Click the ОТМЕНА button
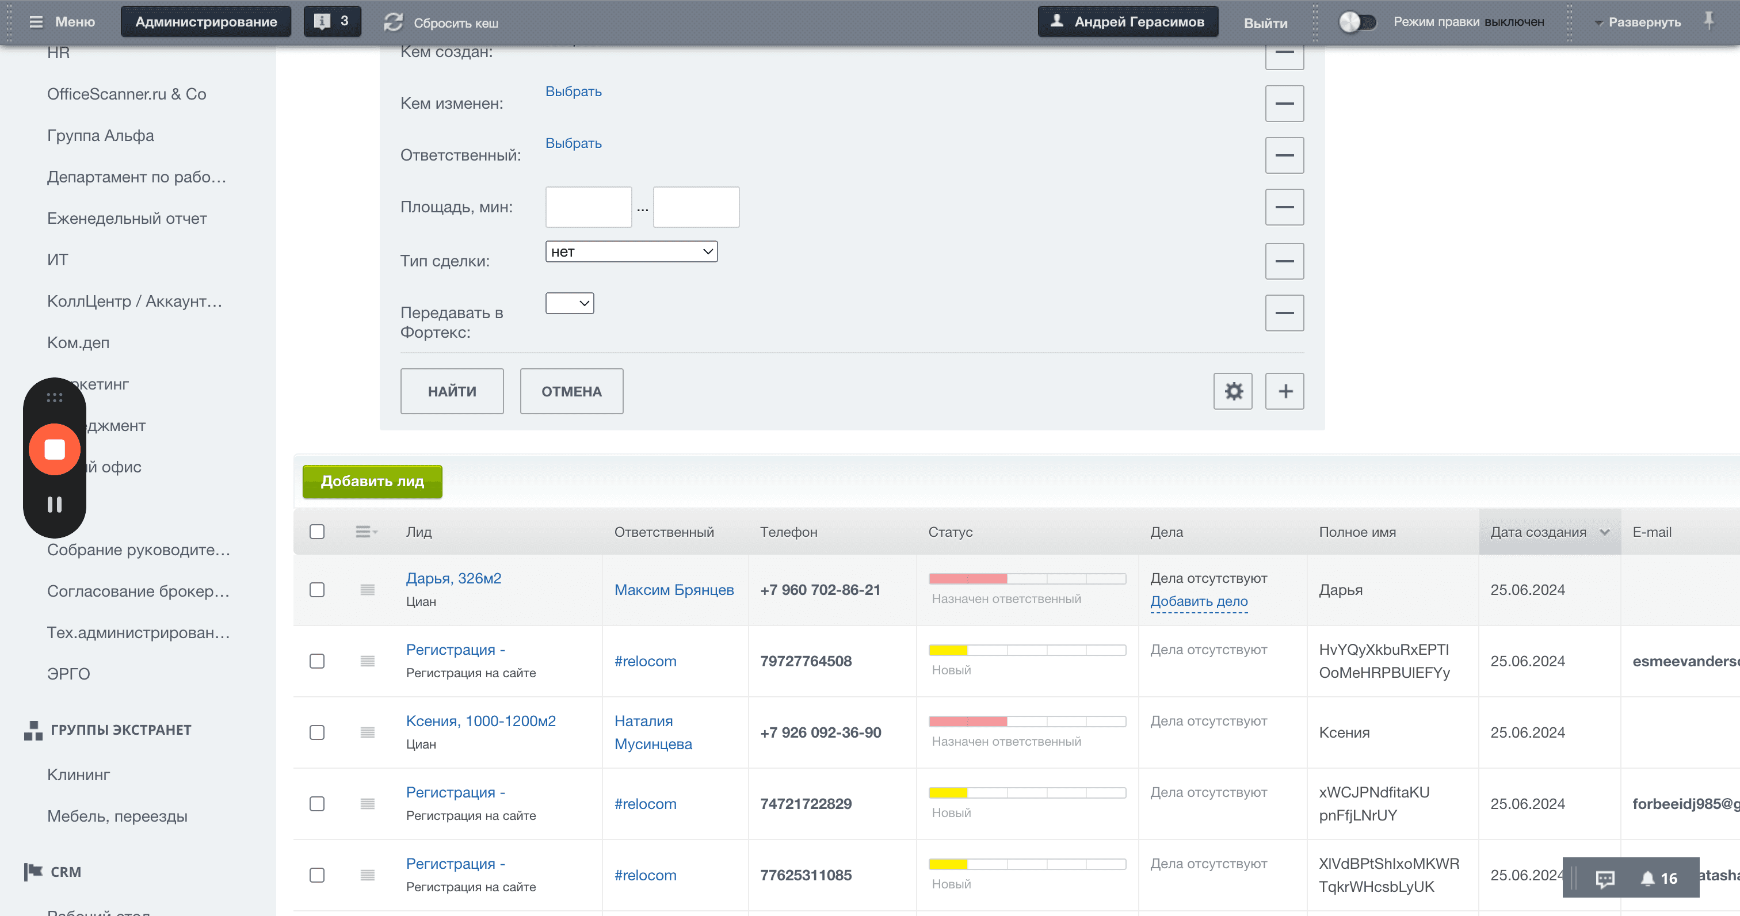 tap(571, 391)
